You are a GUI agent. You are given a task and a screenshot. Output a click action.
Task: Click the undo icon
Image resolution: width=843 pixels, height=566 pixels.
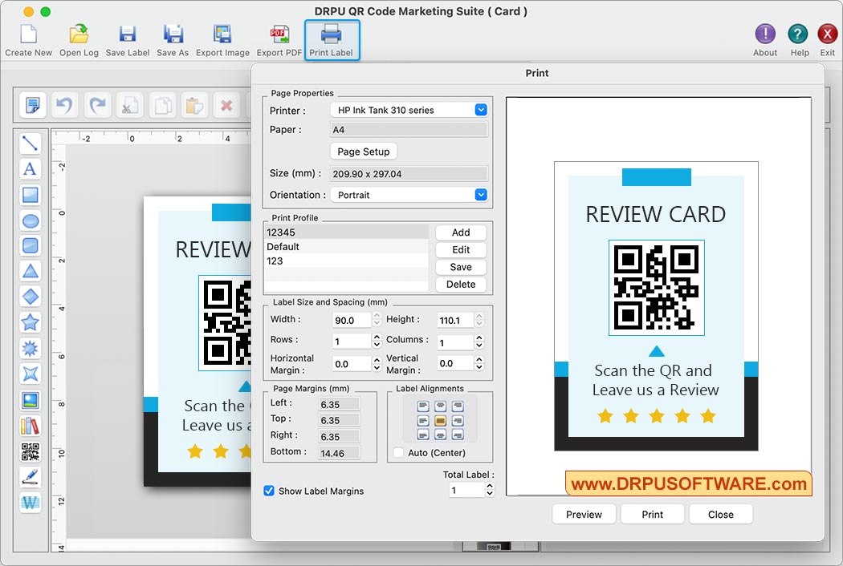coord(64,105)
